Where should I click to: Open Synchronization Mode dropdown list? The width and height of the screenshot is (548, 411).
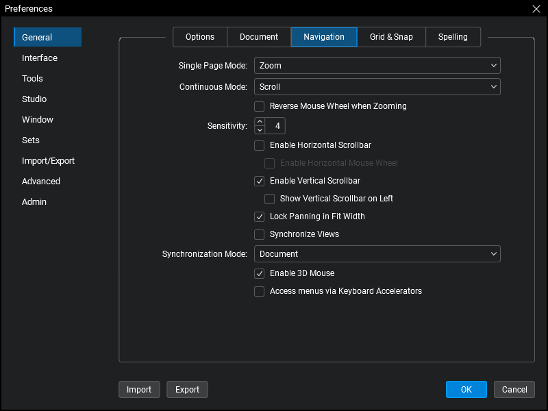click(x=377, y=254)
